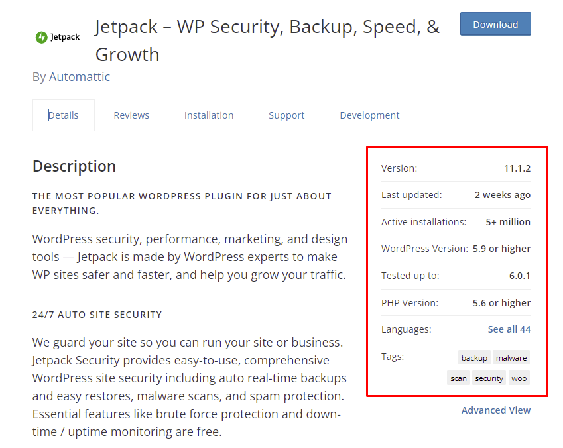Open the Support tab

tap(286, 115)
